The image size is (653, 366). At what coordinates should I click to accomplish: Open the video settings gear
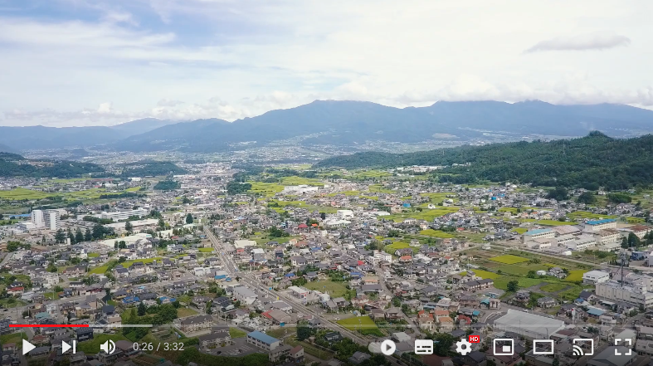pyautogui.click(x=464, y=347)
